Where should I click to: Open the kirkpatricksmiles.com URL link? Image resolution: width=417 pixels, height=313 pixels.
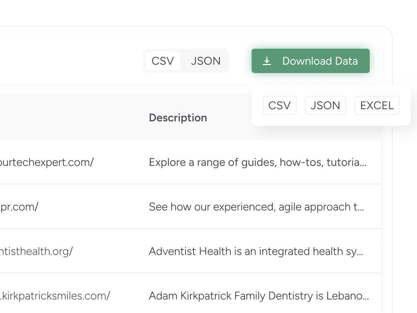point(55,296)
